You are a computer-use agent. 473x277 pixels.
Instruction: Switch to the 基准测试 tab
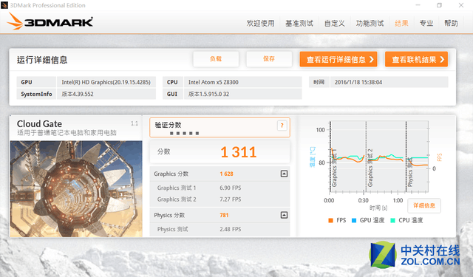[299, 23]
